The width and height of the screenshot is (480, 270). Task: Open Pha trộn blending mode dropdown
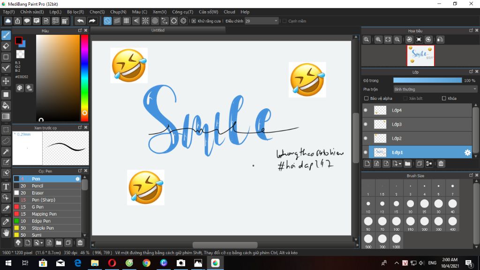pyautogui.click(x=435, y=90)
